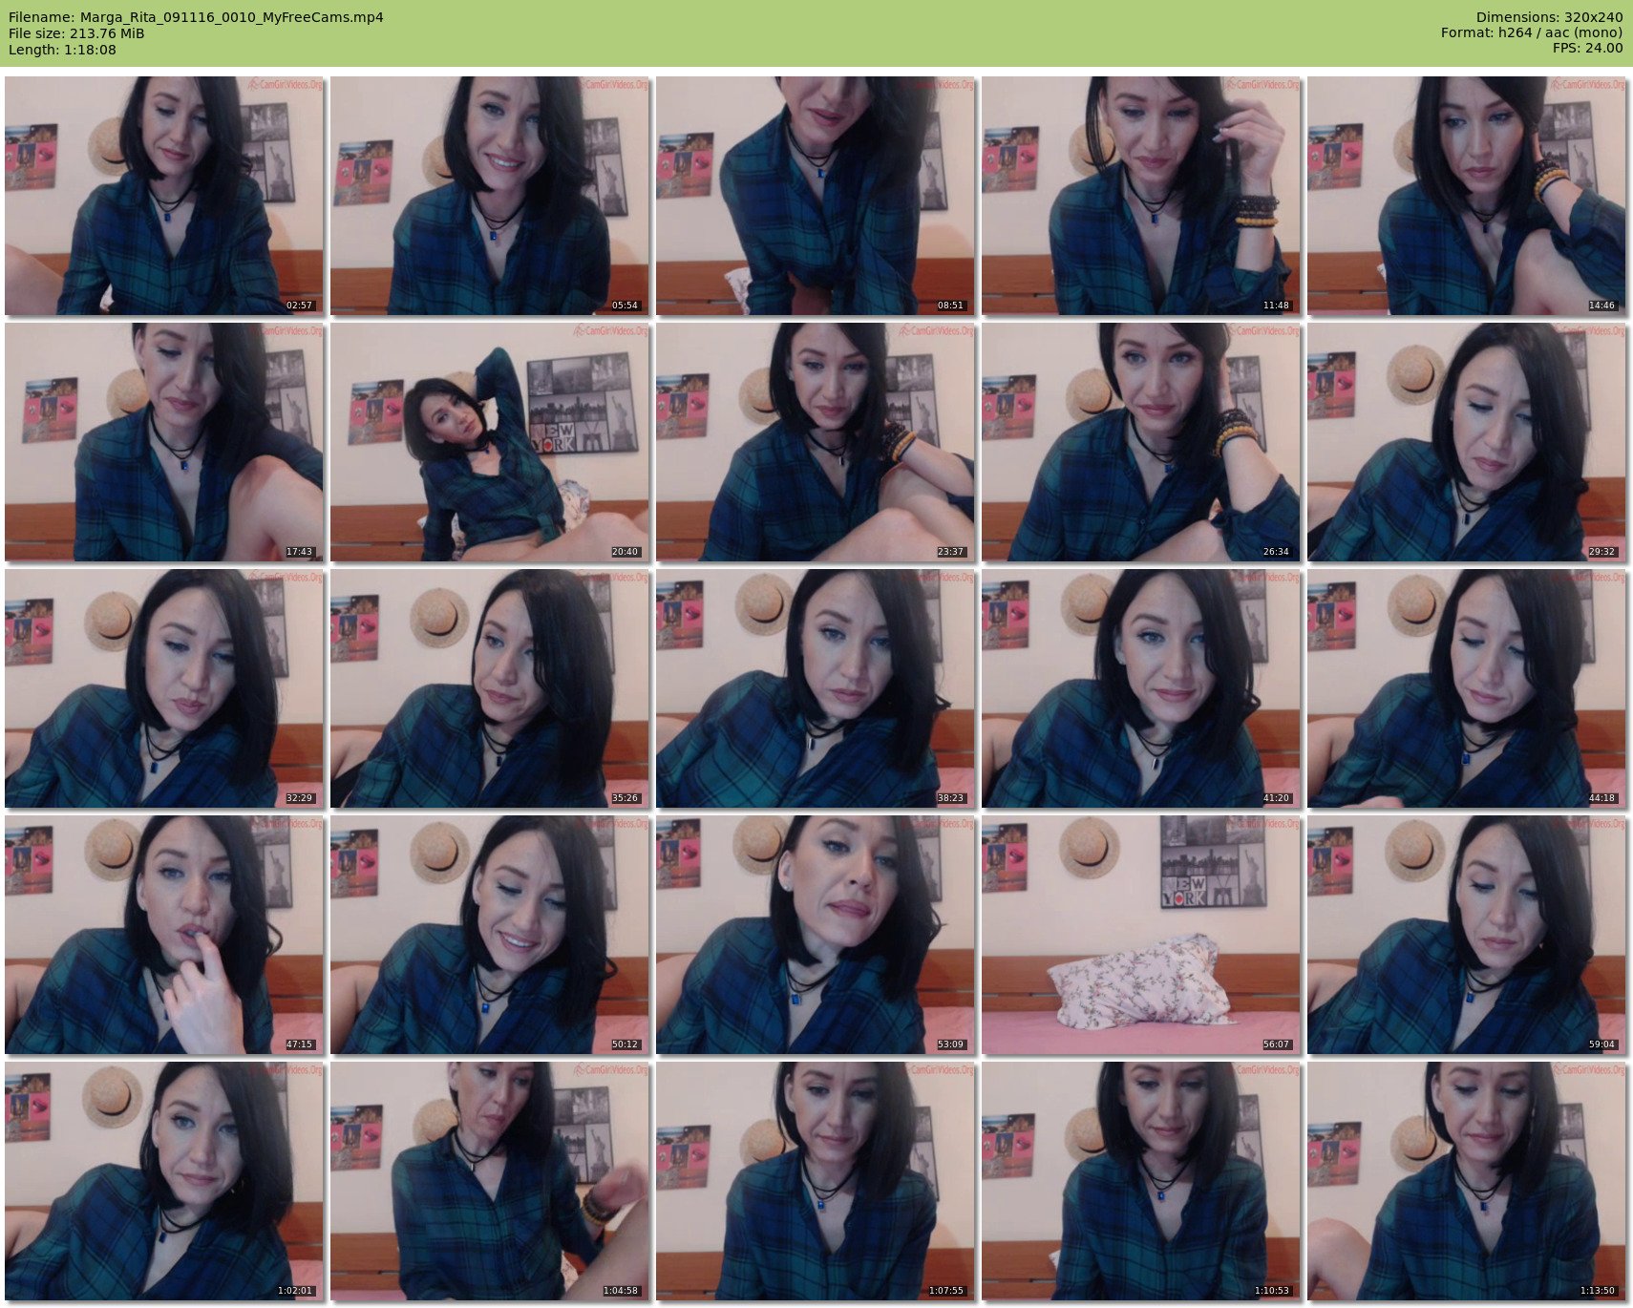The height and width of the screenshot is (1308, 1633).
Task: Select the thumbnail at 44:18
Action: 1466,688
